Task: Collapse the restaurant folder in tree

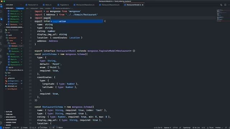Action: coord(12,38)
